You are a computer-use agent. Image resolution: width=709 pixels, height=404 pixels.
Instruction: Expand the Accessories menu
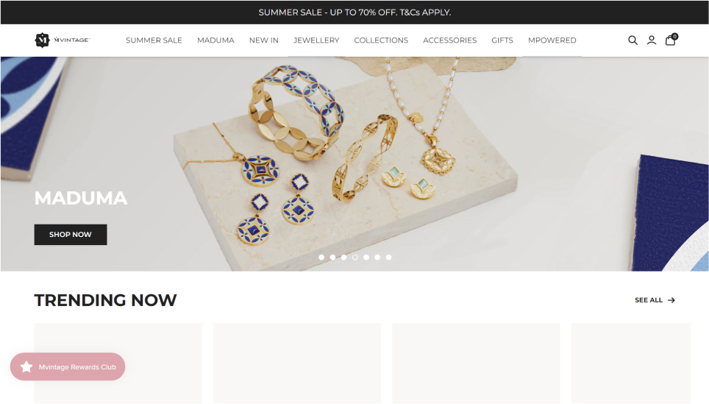[449, 40]
